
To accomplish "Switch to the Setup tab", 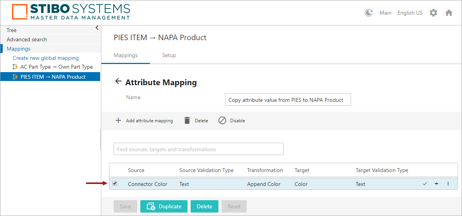I will (x=169, y=55).
